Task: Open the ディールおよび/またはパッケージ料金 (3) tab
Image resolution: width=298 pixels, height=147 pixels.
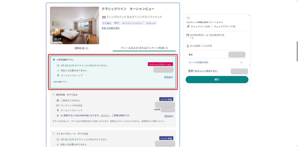Action: [x=144, y=48]
